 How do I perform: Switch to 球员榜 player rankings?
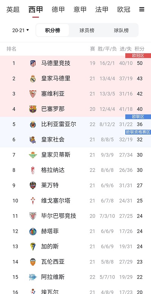tap(87, 30)
